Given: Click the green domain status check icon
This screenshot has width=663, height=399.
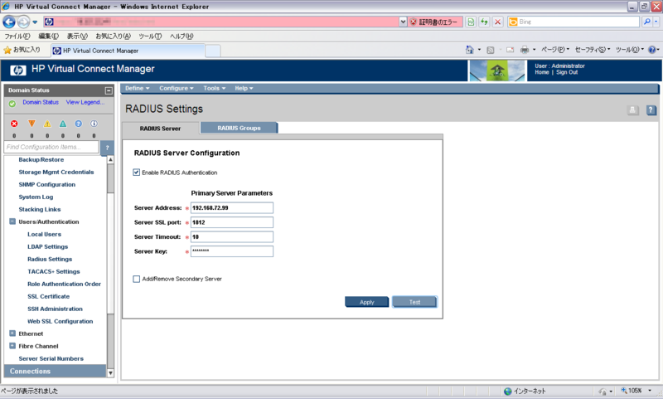Looking at the screenshot, I should point(12,103).
